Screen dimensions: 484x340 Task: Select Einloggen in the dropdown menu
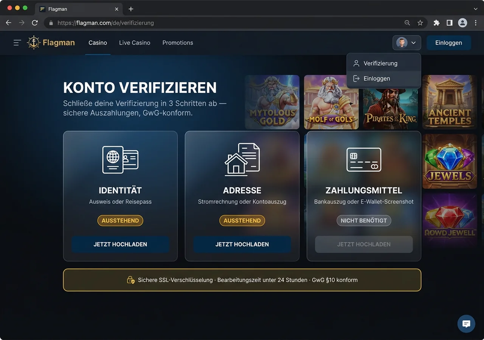click(x=383, y=79)
